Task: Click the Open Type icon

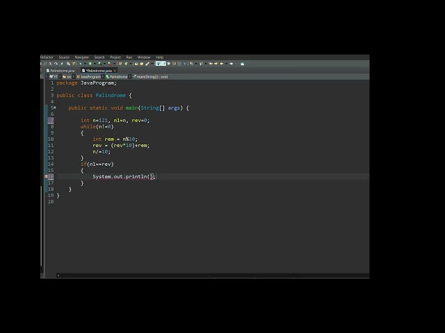Action: 136,64
